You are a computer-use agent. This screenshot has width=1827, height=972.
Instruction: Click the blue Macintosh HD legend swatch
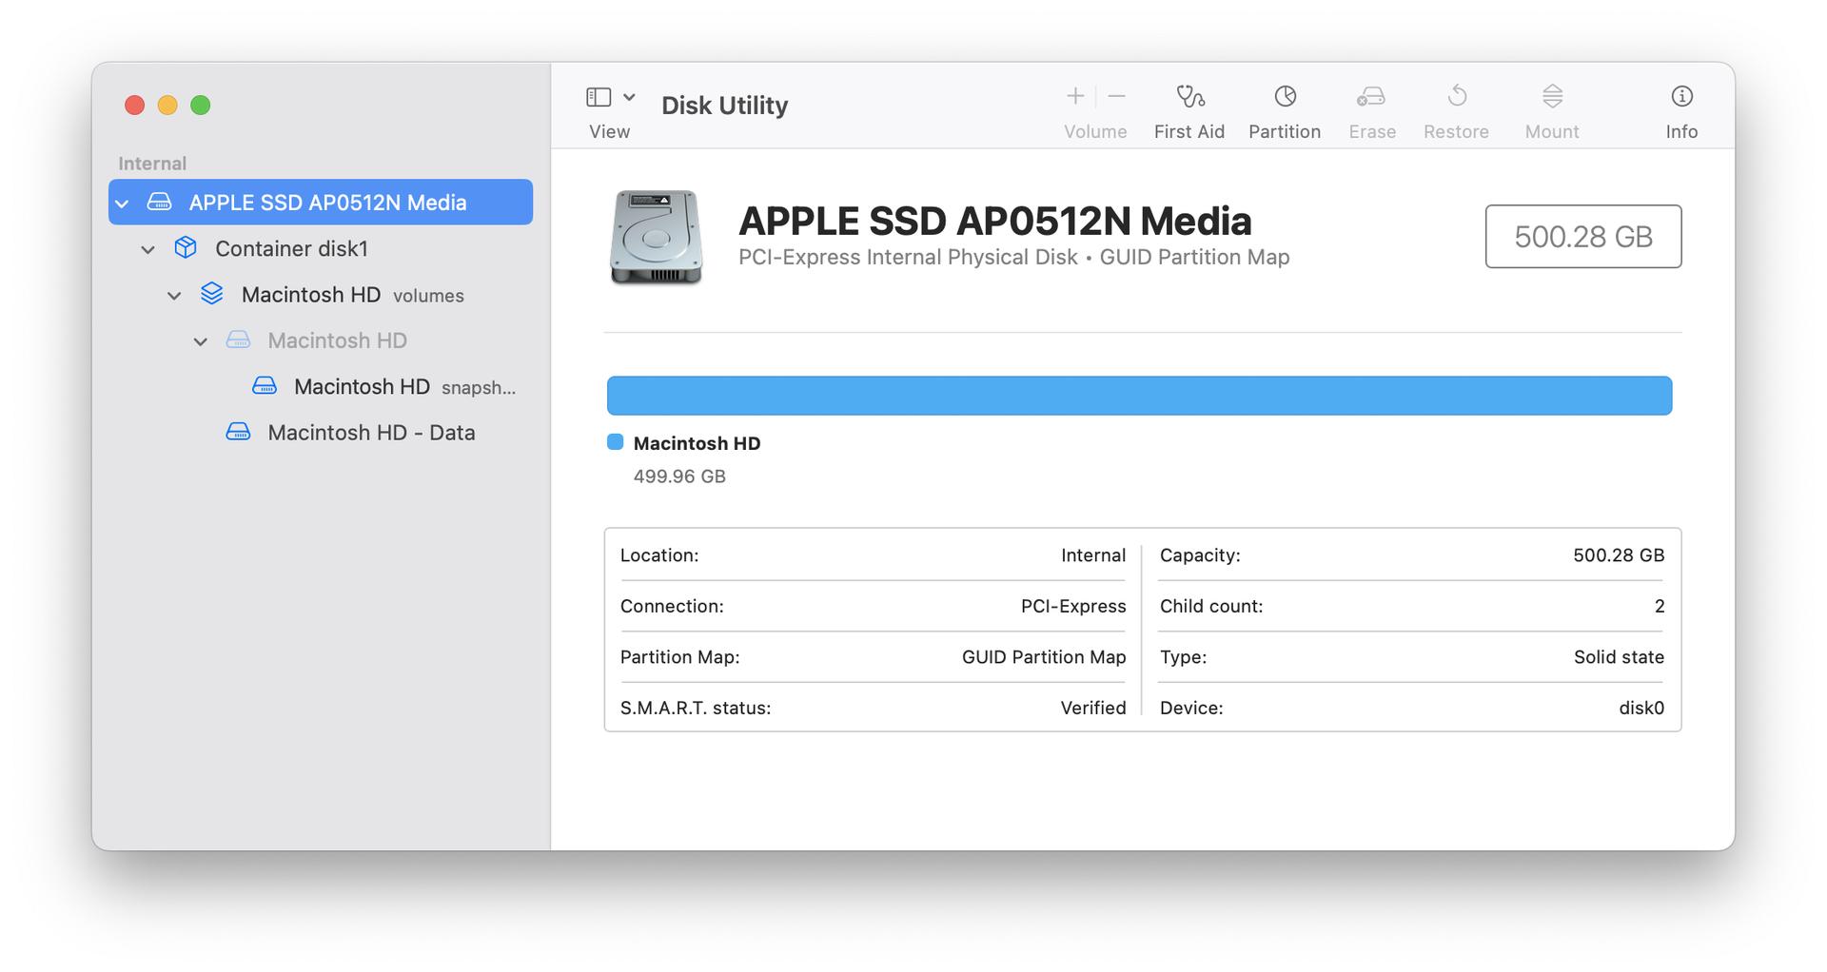coord(615,441)
